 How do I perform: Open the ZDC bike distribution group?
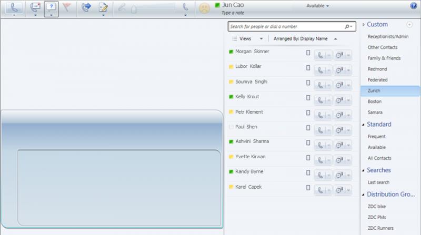[x=377, y=207]
